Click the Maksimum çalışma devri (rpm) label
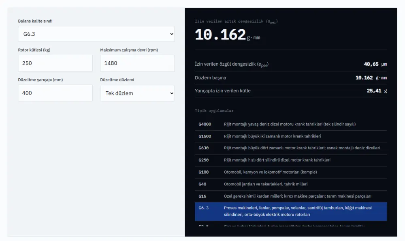Viewport: 405px width, 241px height. click(x=129, y=50)
